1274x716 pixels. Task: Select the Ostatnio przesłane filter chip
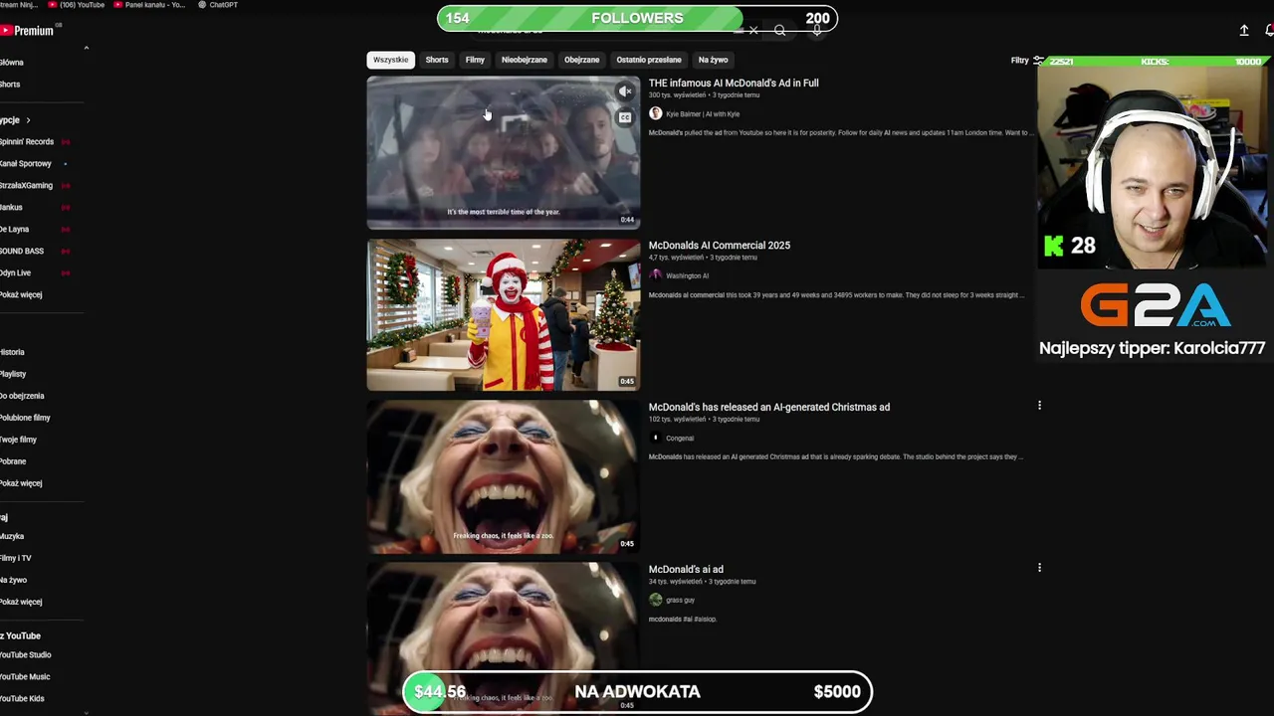click(649, 60)
